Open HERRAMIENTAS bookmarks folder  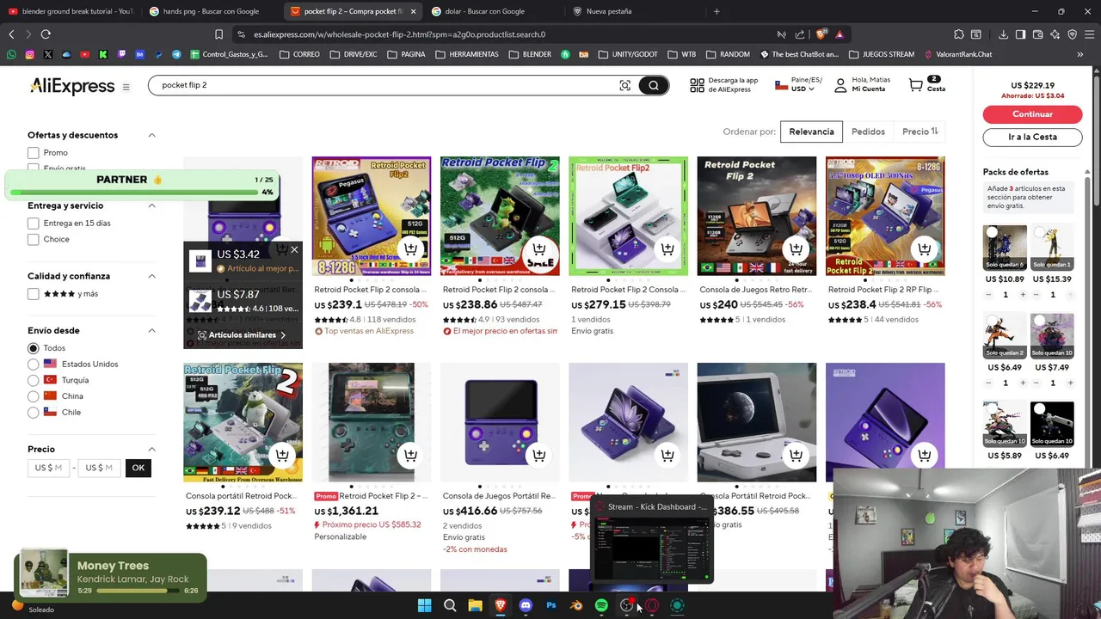click(466, 54)
